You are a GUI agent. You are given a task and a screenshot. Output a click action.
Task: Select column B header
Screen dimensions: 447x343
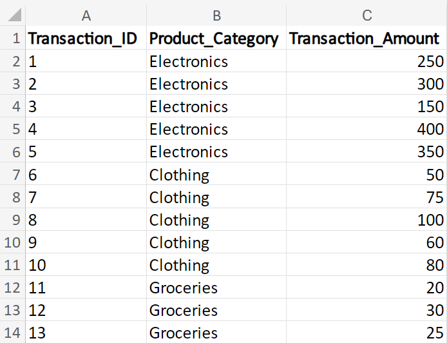216,15
